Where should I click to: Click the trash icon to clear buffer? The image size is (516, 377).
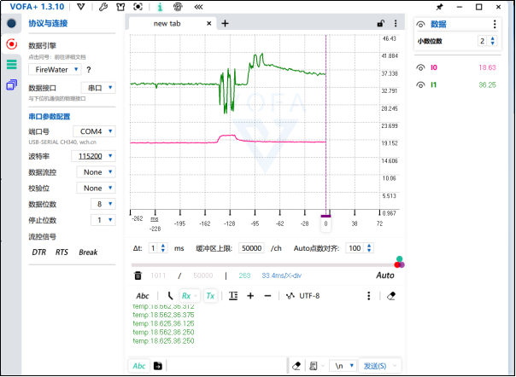138,275
